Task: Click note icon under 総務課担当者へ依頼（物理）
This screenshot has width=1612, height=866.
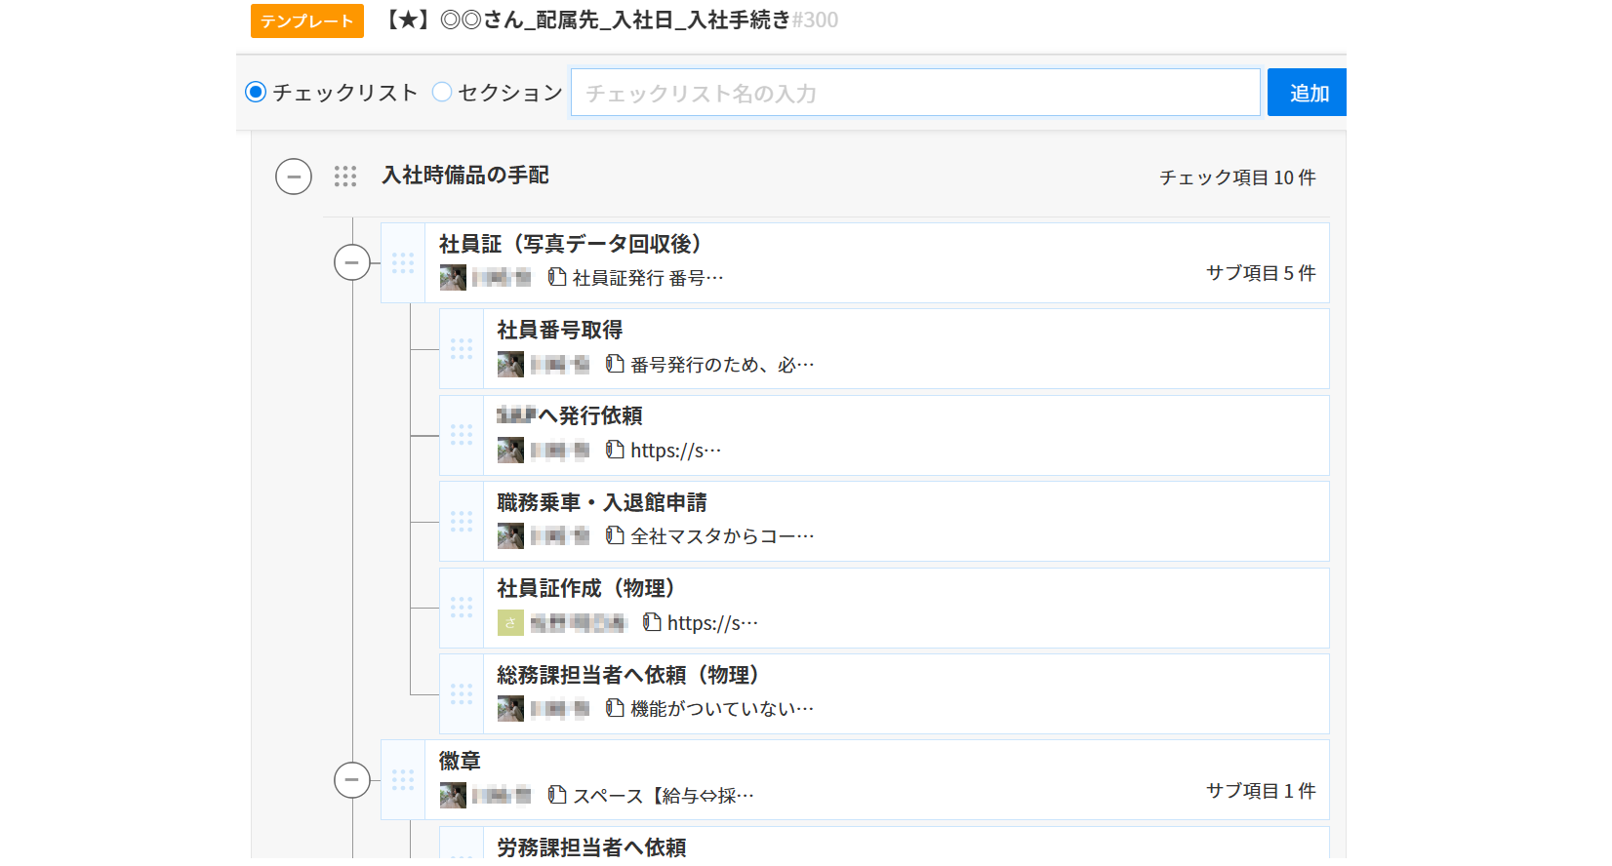Action: point(615,708)
